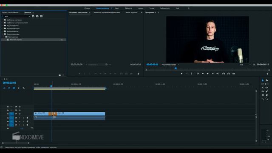Screen dimensions: 272x153
Task: Hide track V1 with the eye icon
Action: click(x=20, y=114)
